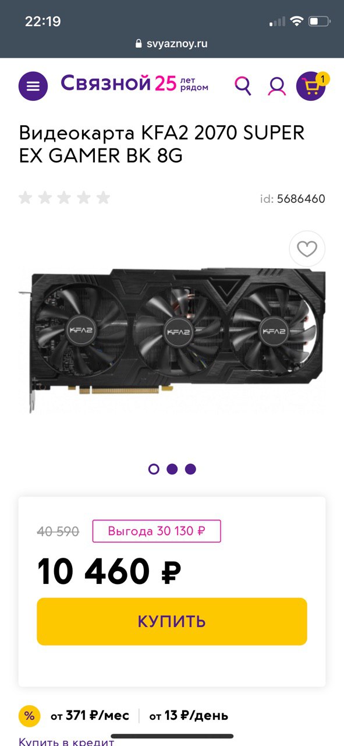Select the second image carousel dot

coord(172,469)
